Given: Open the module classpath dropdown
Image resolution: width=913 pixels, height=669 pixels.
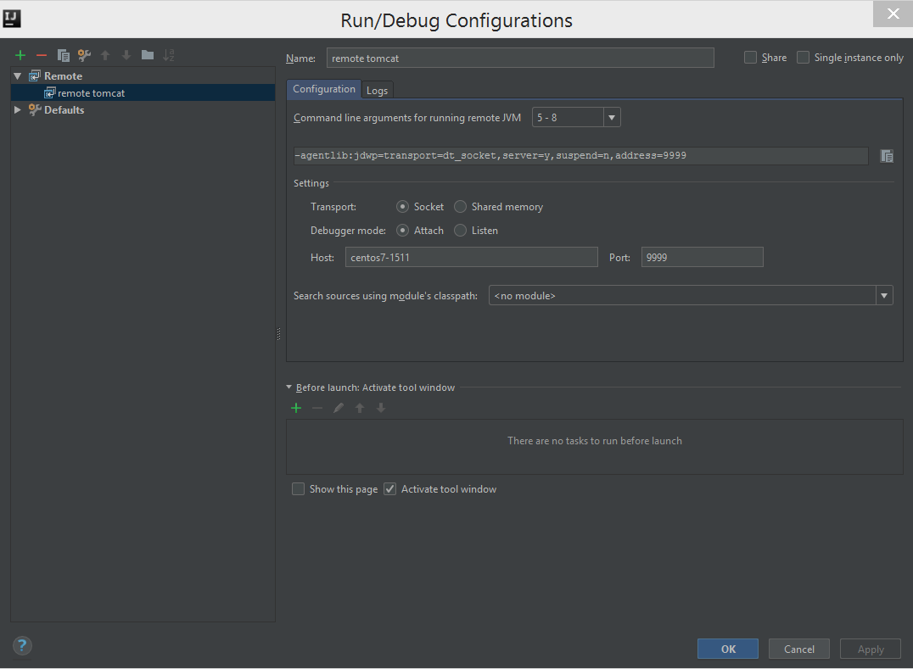Looking at the screenshot, I should click(x=883, y=295).
